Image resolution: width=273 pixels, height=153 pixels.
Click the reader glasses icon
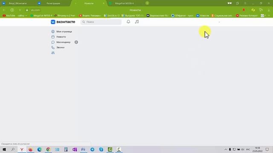point(229,3)
